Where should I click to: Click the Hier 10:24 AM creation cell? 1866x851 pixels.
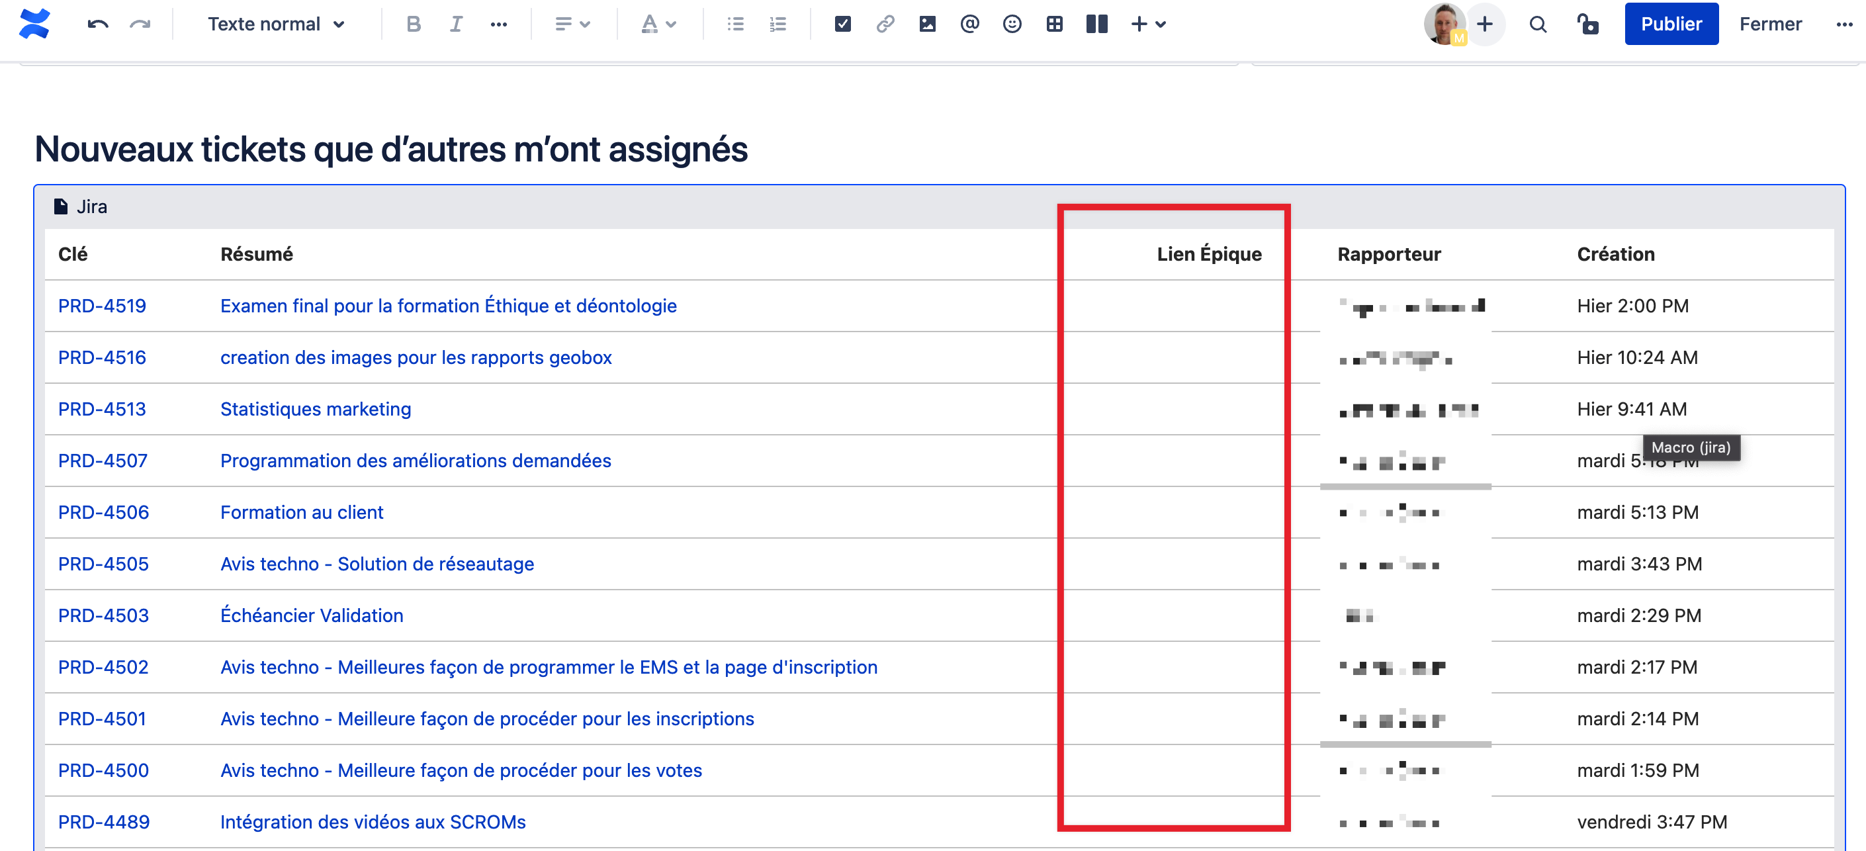pyautogui.click(x=1636, y=357)
